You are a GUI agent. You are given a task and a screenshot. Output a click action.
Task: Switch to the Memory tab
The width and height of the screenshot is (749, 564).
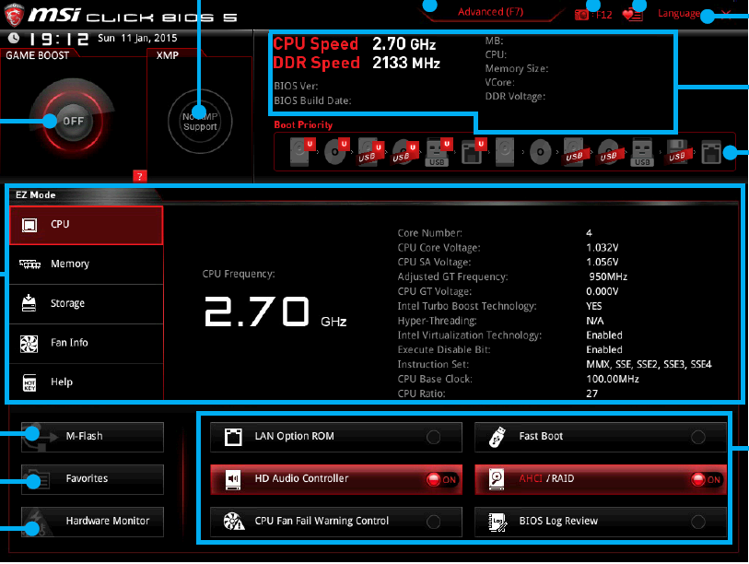tap(87, 264)
